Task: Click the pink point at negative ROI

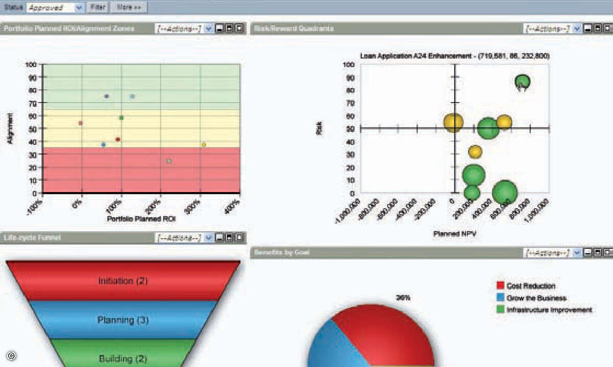Action: [x=80, y=123]
